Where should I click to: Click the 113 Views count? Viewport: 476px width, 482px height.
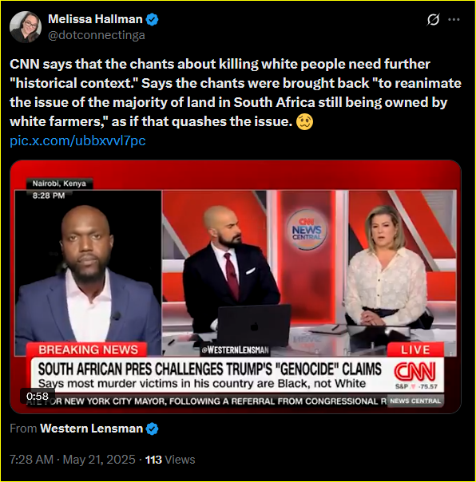pyautogui.click(x=170, y=460)
